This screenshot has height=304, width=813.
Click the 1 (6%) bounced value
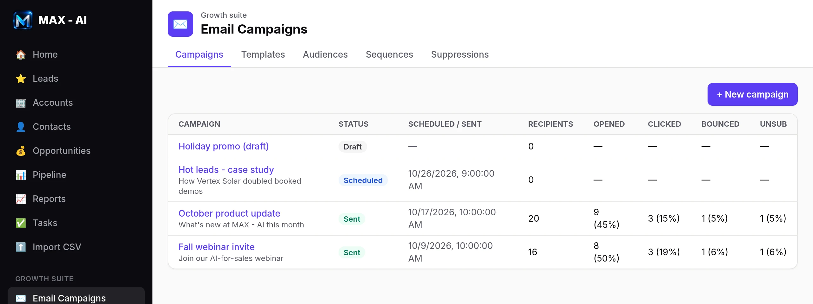[715, 252]
